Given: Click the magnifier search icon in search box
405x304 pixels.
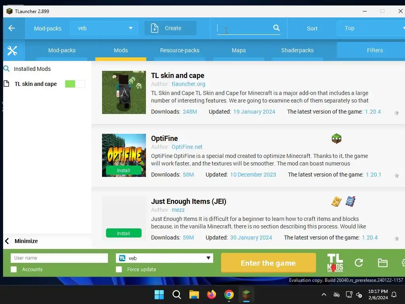Looking at the screenshot, I should [276, 28].
